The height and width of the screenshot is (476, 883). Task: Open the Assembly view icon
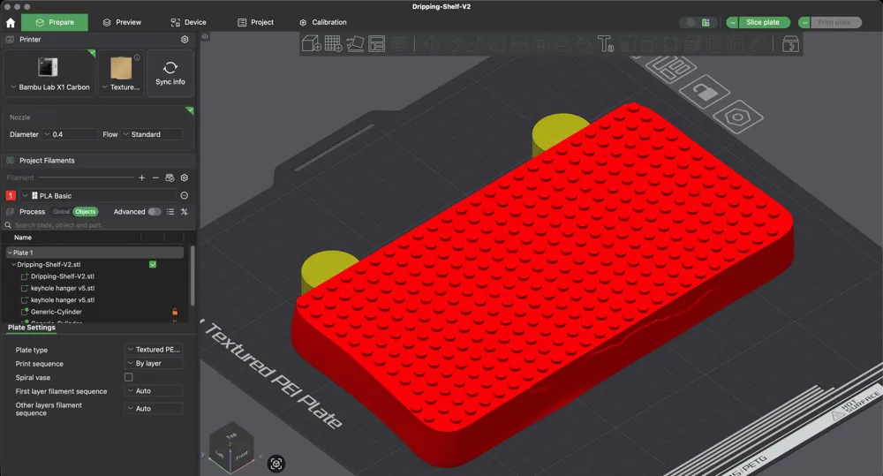click(790, 44)
